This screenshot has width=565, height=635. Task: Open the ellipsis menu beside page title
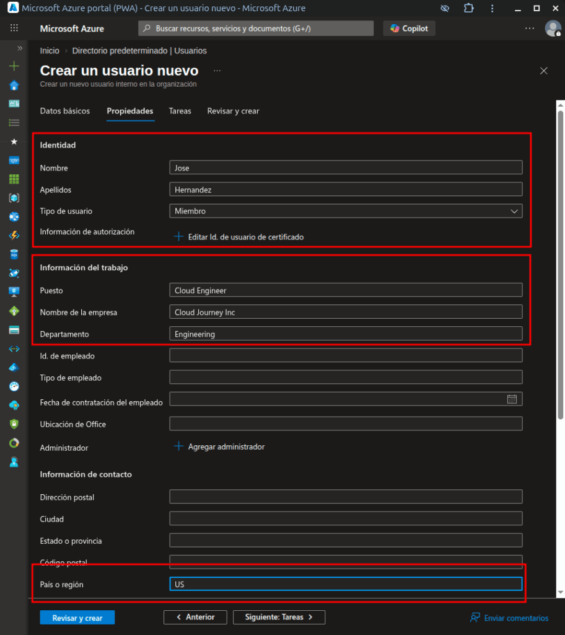point(217,71)
